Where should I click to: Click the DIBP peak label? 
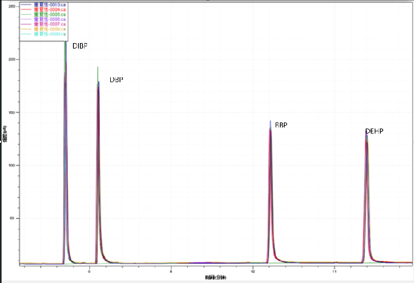80,47
